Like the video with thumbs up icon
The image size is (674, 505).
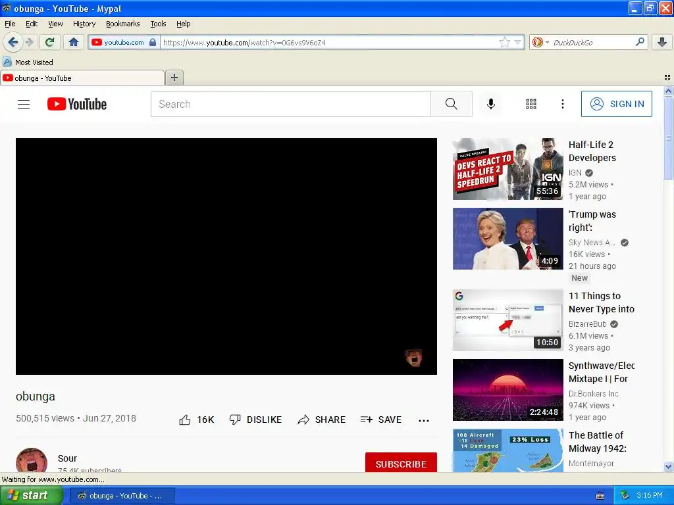pyautogui.click(x=185, y=420)
